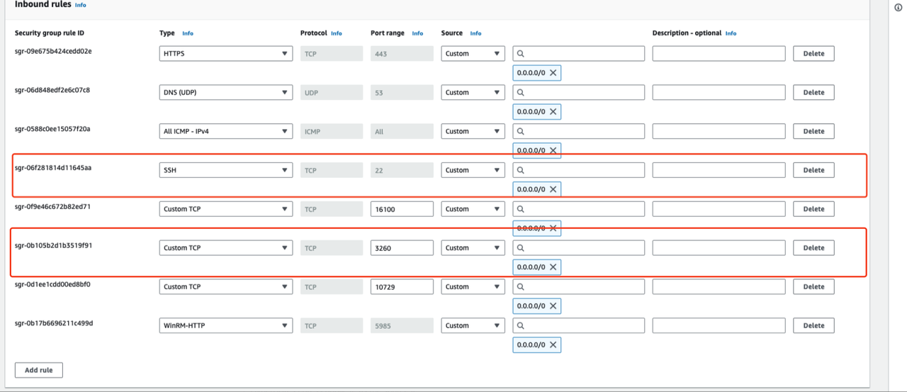Open the Custom TCP type dropdown for port 16100

point(226,209)
